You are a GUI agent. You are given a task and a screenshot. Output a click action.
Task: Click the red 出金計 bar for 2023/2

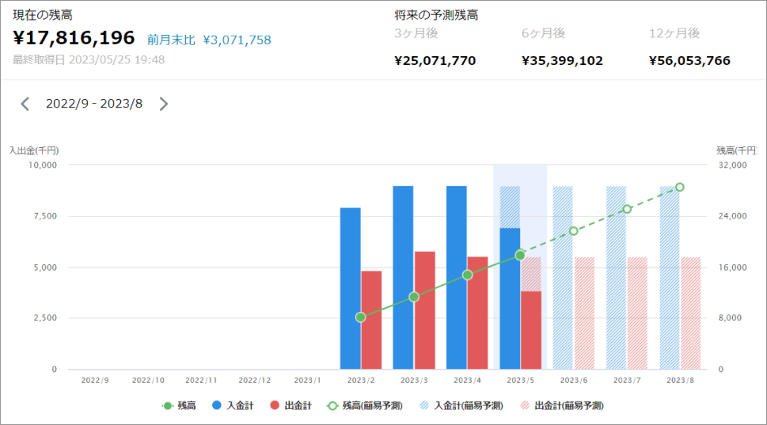point(371,321)
